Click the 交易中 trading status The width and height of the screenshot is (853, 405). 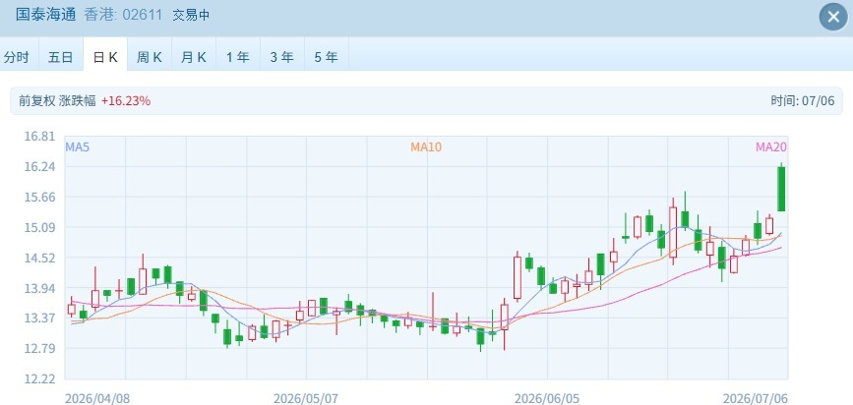191,15
